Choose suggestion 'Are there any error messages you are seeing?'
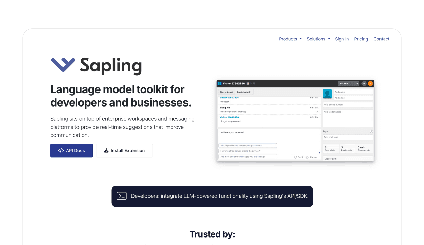The width and height of the screenshot is (424, 245). [x=248, y=157]
